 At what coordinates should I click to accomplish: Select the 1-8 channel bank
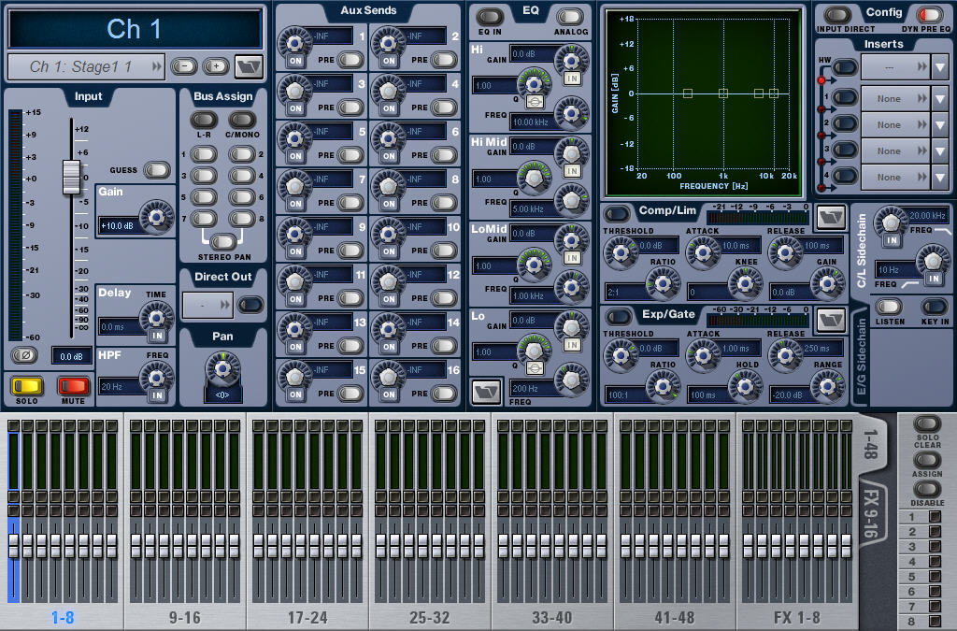click(x=63, y=618)
